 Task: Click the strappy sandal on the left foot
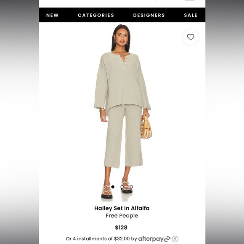tap(106, 192)
